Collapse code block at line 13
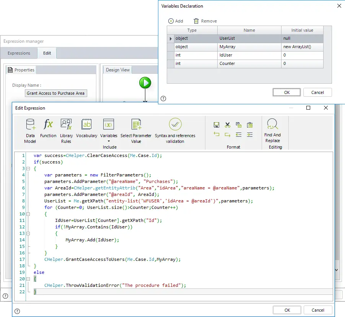Screen dimensions: 345x317 click(x=28, y=233)
